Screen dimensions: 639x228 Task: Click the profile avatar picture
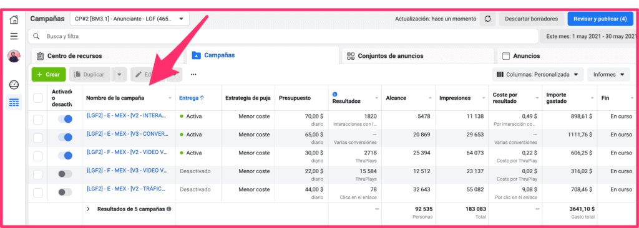pos(14,56)
